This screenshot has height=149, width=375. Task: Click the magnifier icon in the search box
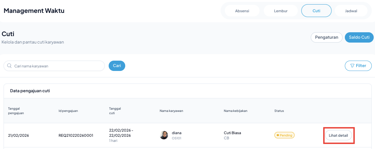(x=9, y=66)
